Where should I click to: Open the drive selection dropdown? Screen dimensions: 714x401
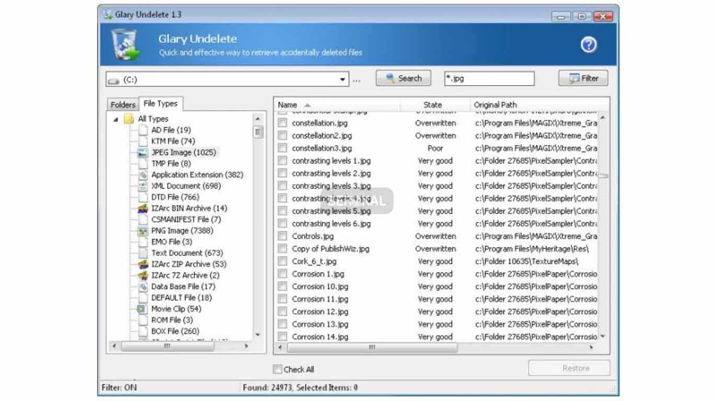coord(343,80)
